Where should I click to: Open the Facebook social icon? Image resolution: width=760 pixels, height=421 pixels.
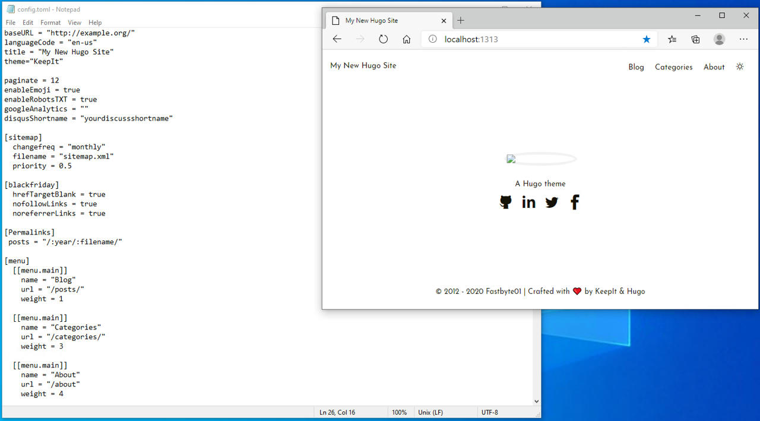point(574,202)
